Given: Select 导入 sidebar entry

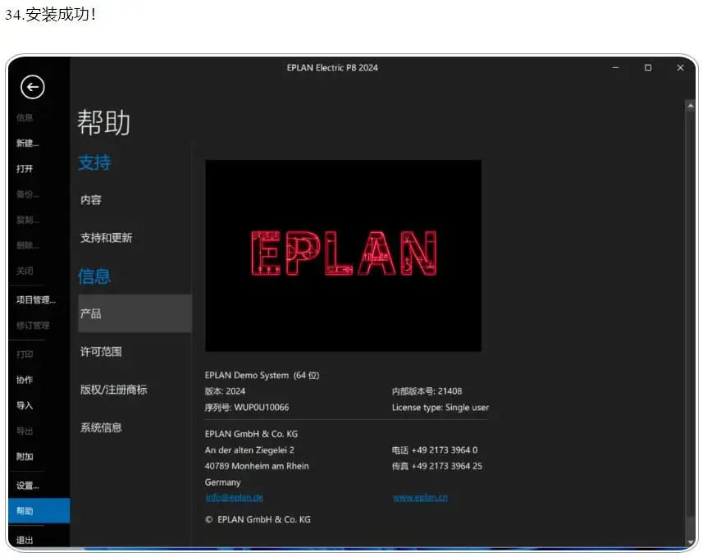Looking at the screenshot, I should 25,405.
